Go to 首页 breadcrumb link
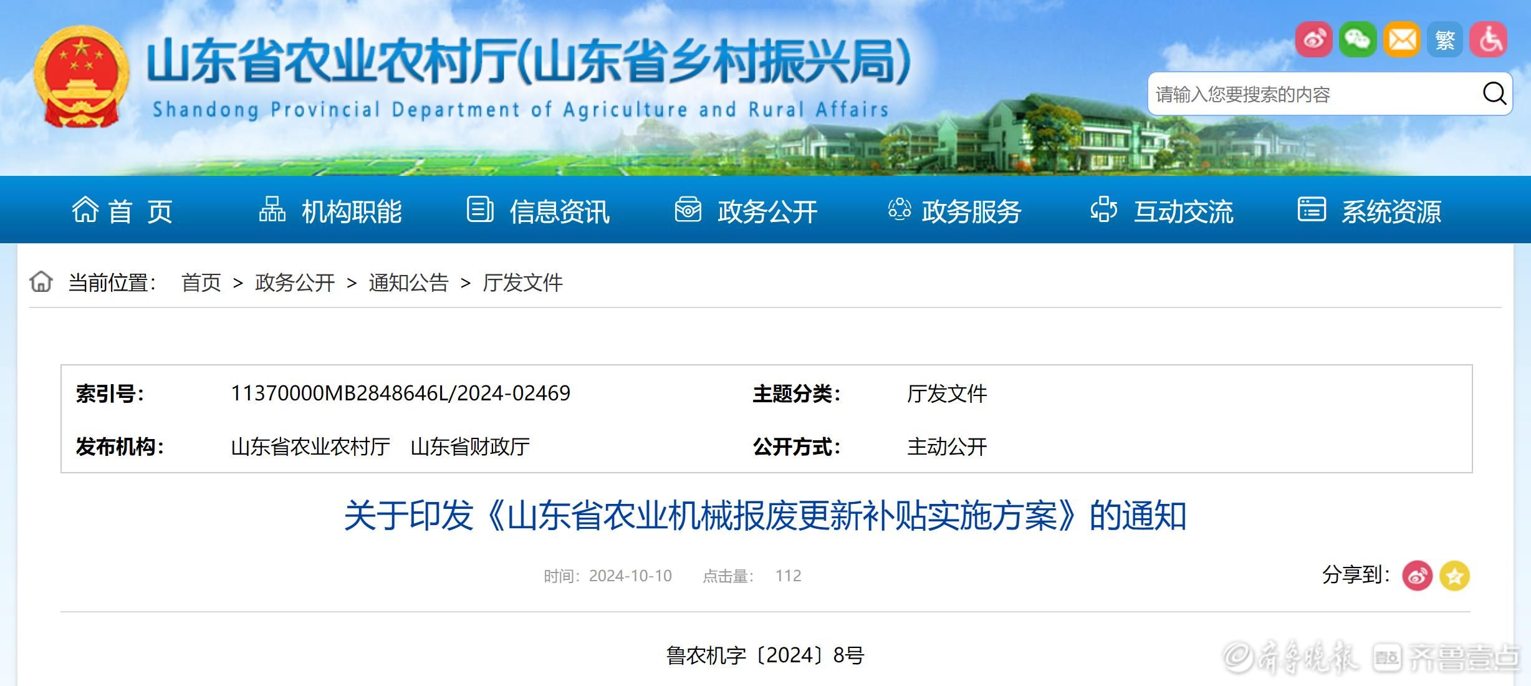This screenshot has height=686, width=1531. click(x=201, y=283)
